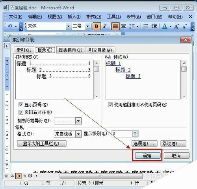Open the 帮助(H) menu
Screen dimensions: 197x189
click(x=175, y=17)
